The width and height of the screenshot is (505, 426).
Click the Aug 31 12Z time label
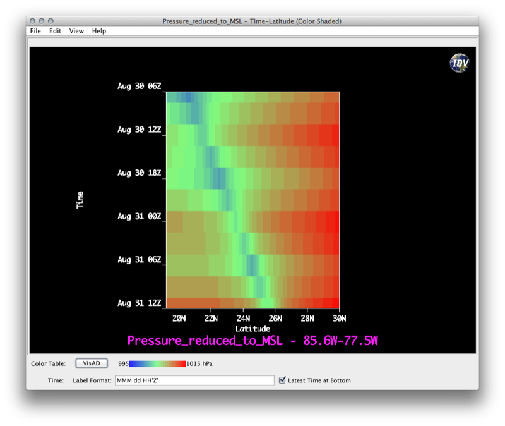pyautogui.click(x=139, y=303)
